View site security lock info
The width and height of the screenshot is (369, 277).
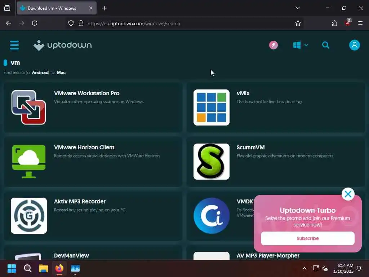pos(81,23)
